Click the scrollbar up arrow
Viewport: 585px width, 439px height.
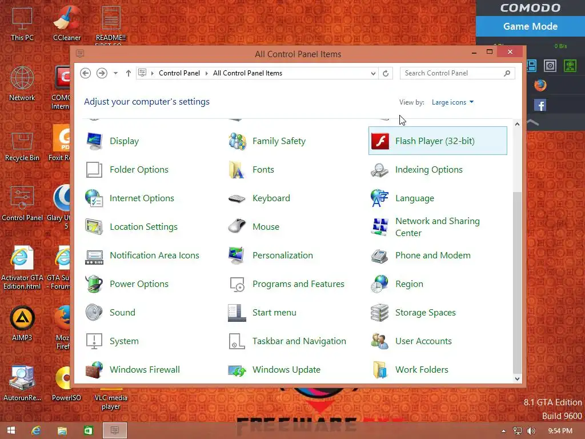tap(517, 124)
